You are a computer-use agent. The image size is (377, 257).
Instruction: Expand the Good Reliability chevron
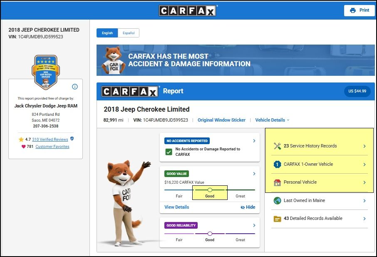coord(254,225)
